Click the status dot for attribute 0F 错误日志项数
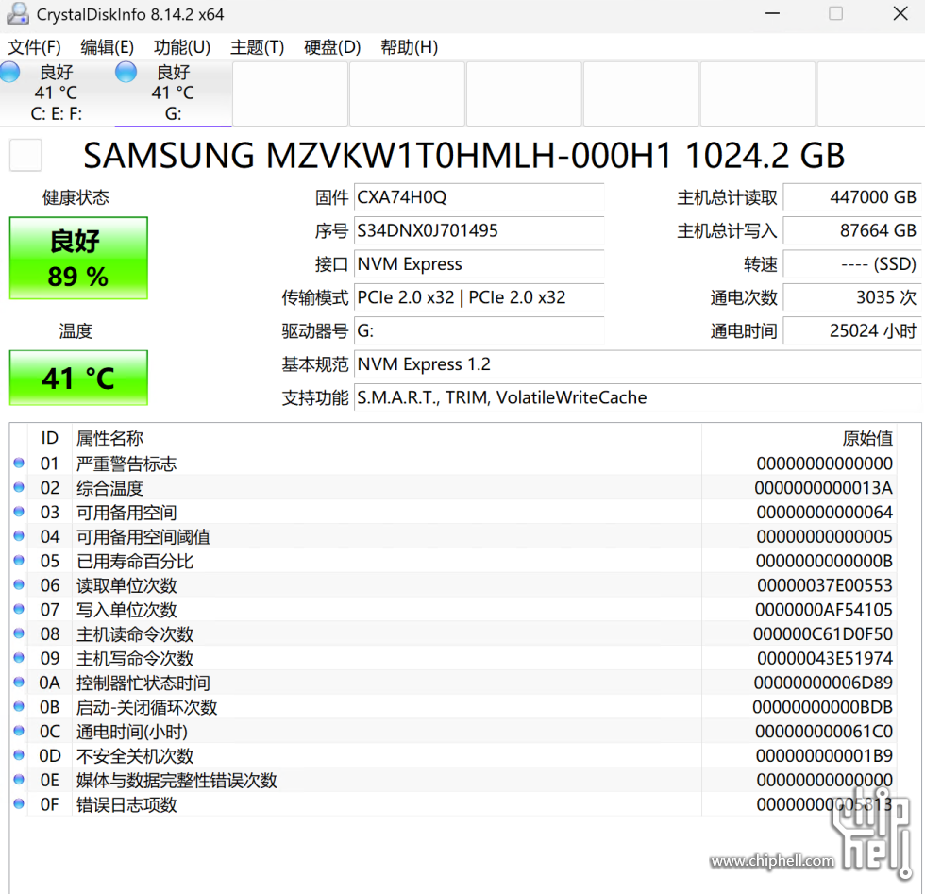 coord(19,804)
